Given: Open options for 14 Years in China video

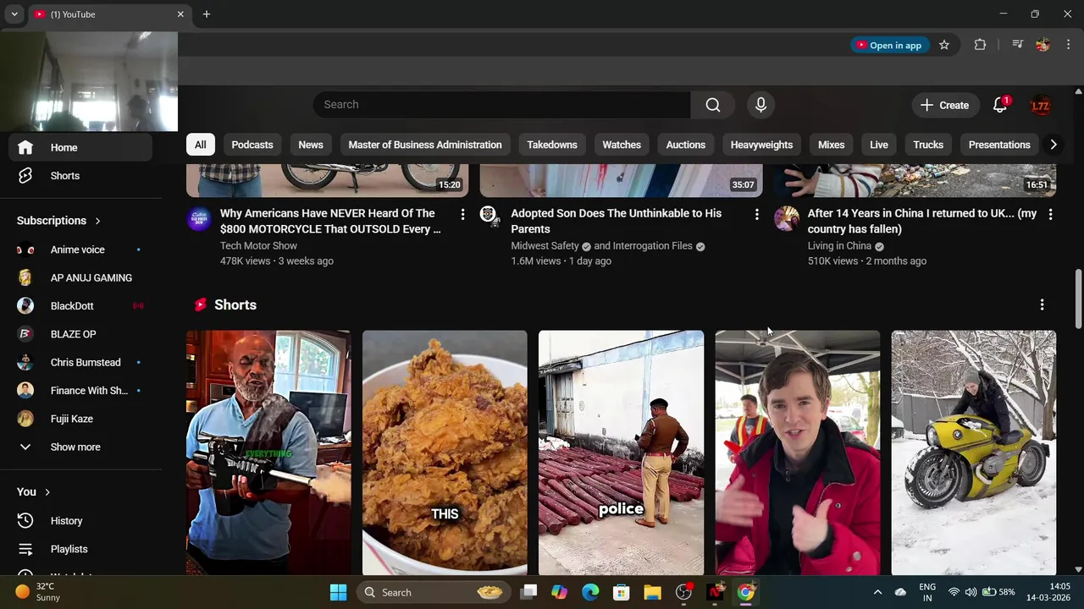Looking at the screenshot, I should [1050, 215].
